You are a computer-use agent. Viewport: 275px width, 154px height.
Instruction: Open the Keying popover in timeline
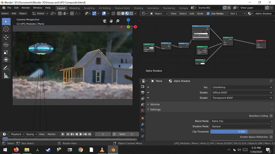pos(32,134)
